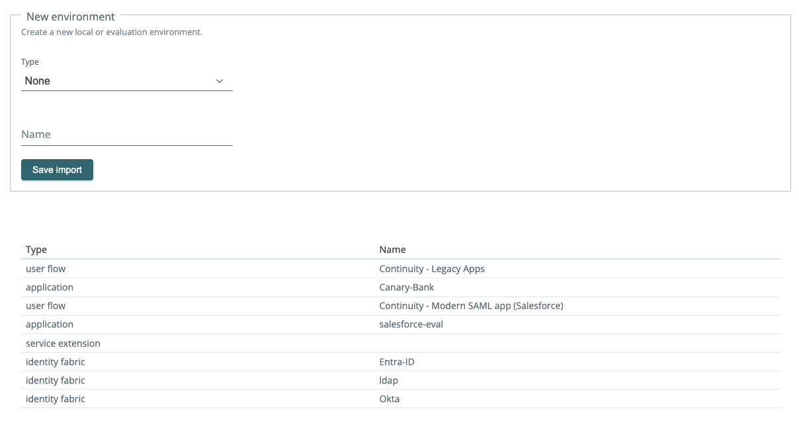The width and height of the screenshot is (799, 424).
Task: Focus the Name input field
Action: (x=126, y=134)
